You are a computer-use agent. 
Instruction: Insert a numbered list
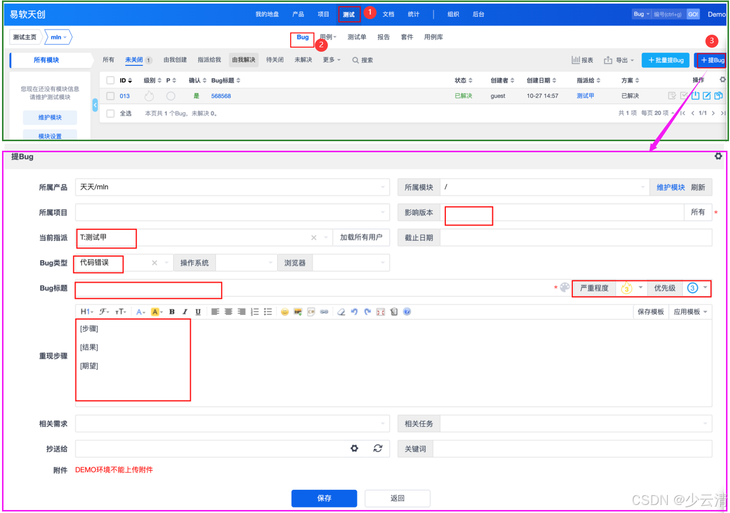[255, 312]
